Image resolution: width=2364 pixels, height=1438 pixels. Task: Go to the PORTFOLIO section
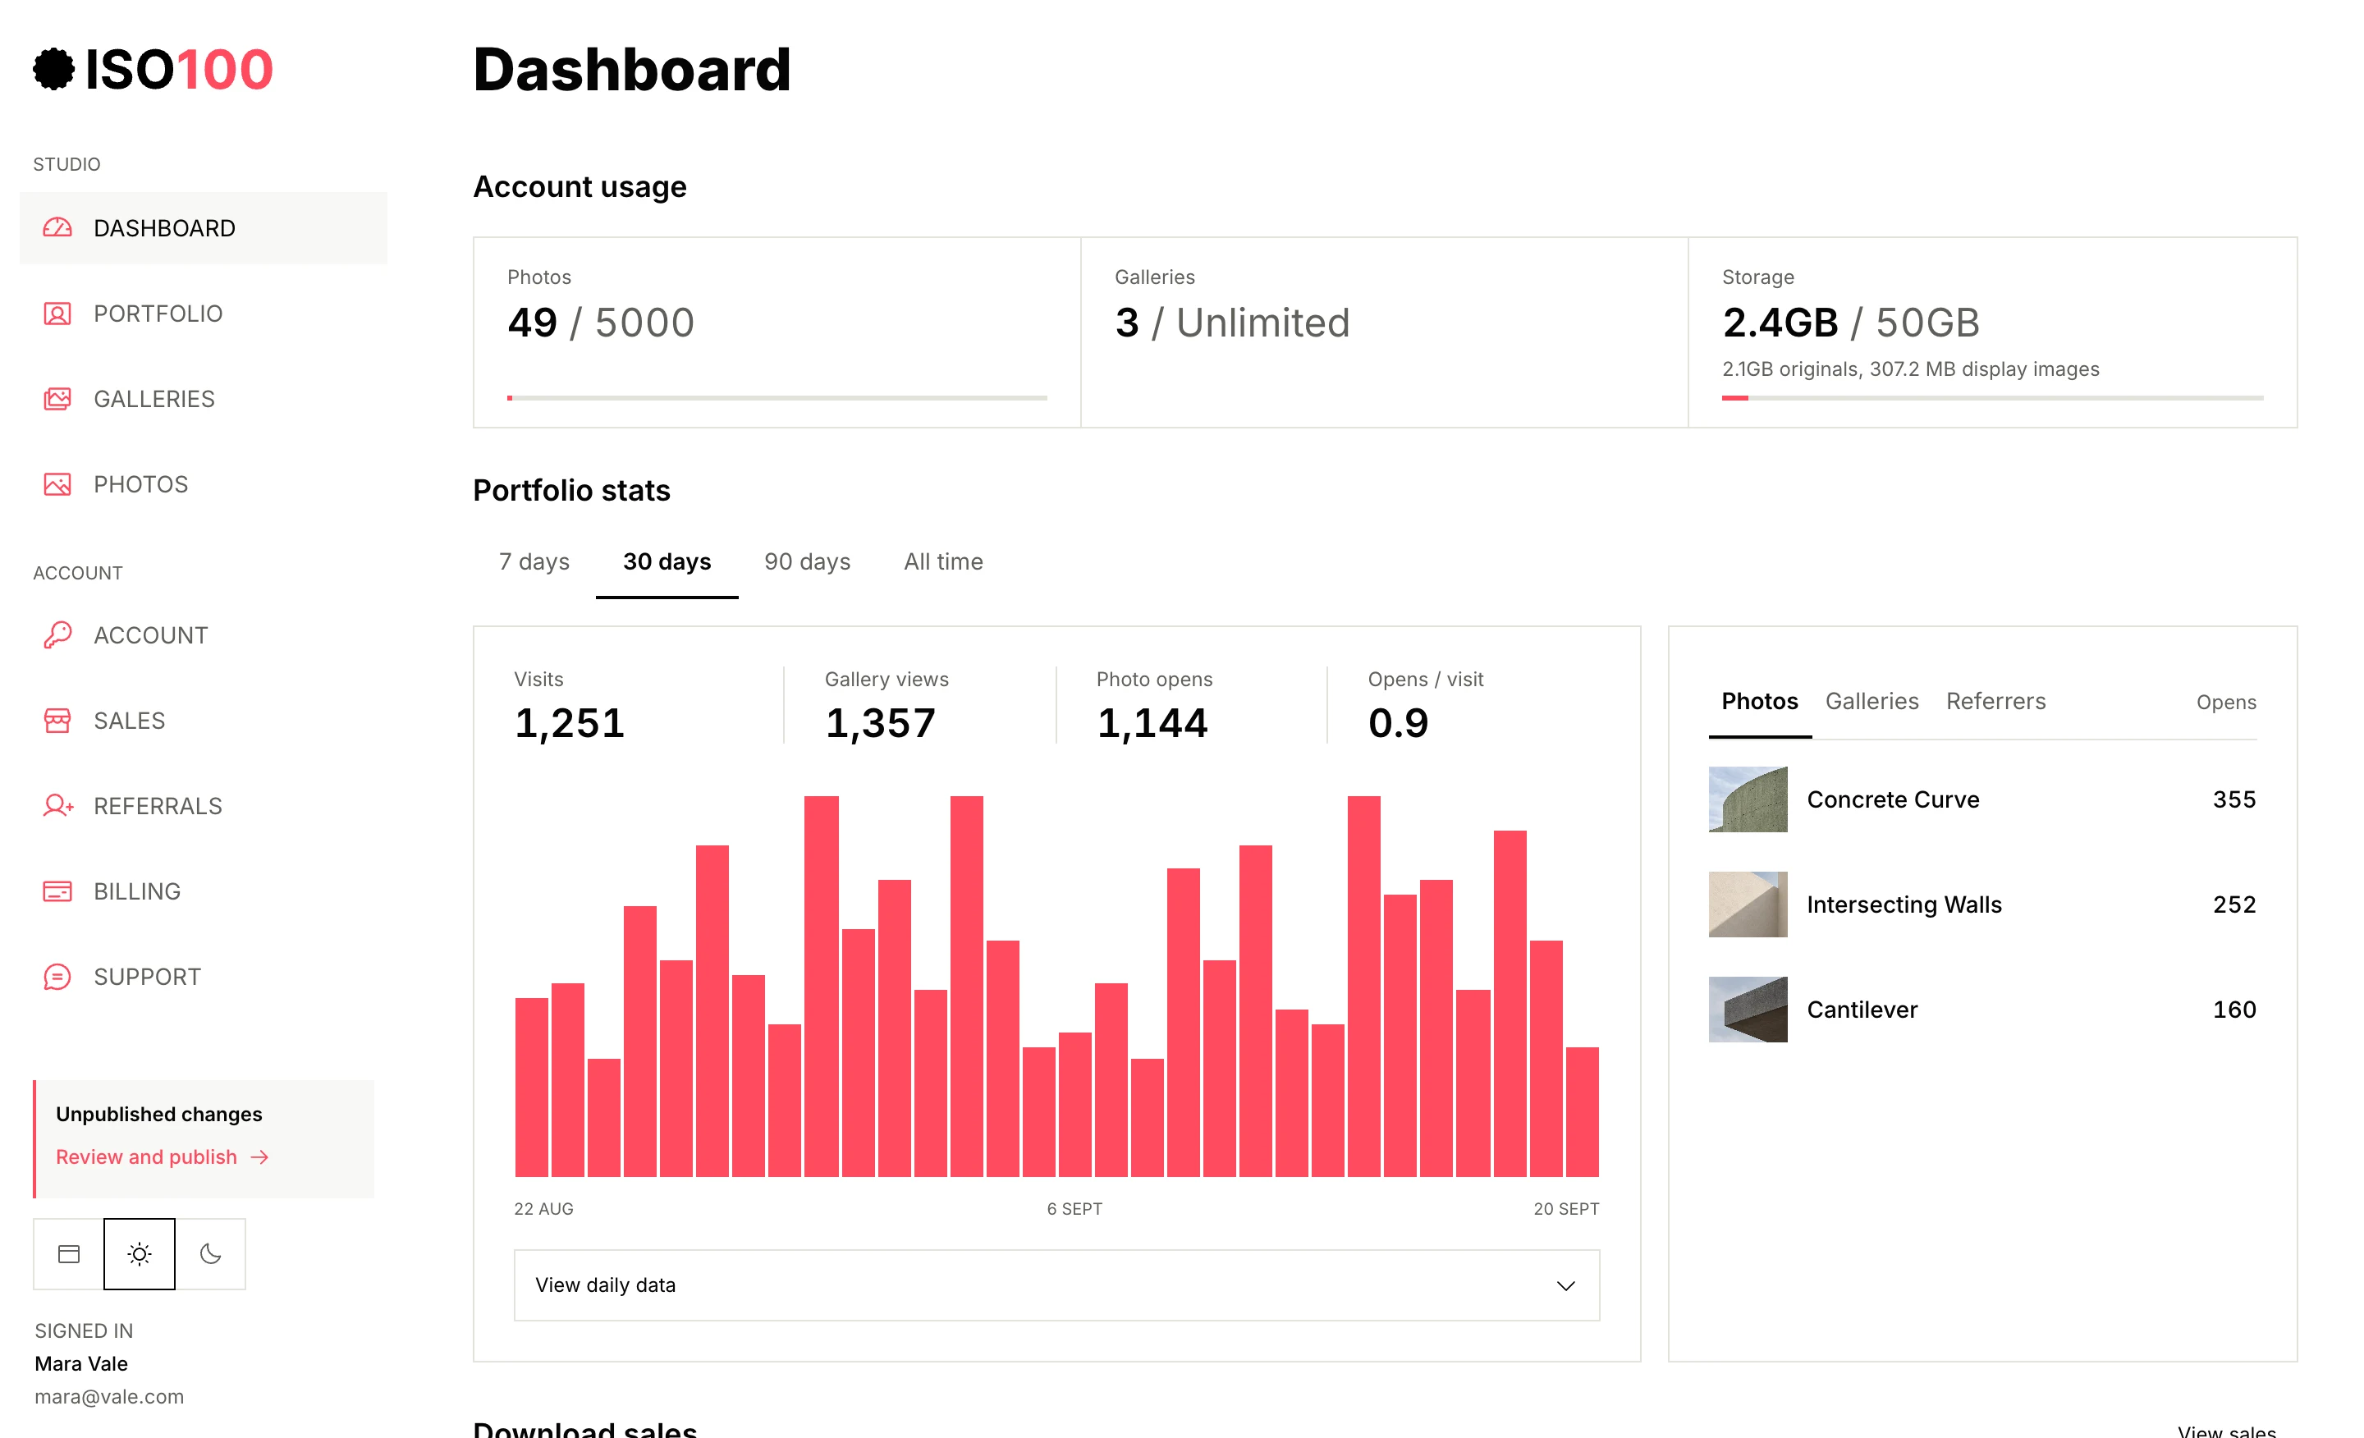click(204, 314)
